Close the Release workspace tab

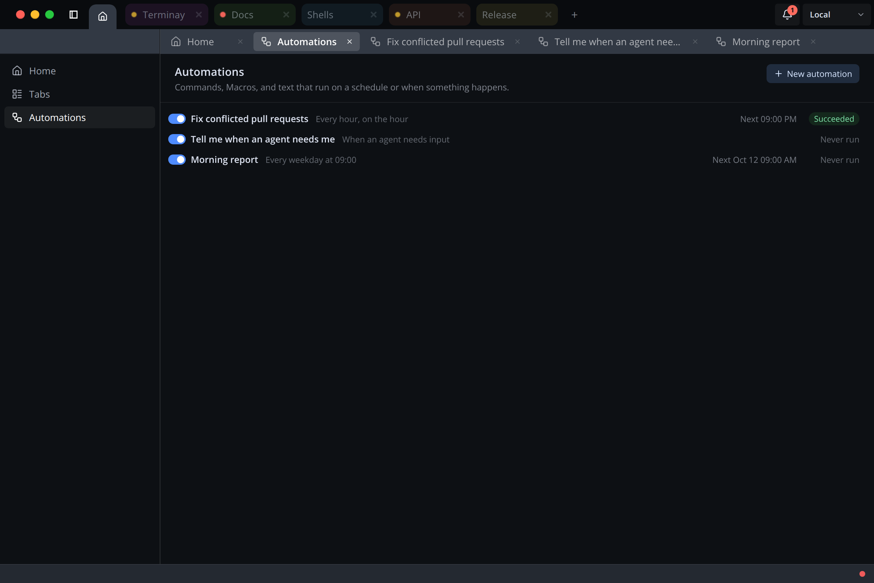click(x=548, y=15)
